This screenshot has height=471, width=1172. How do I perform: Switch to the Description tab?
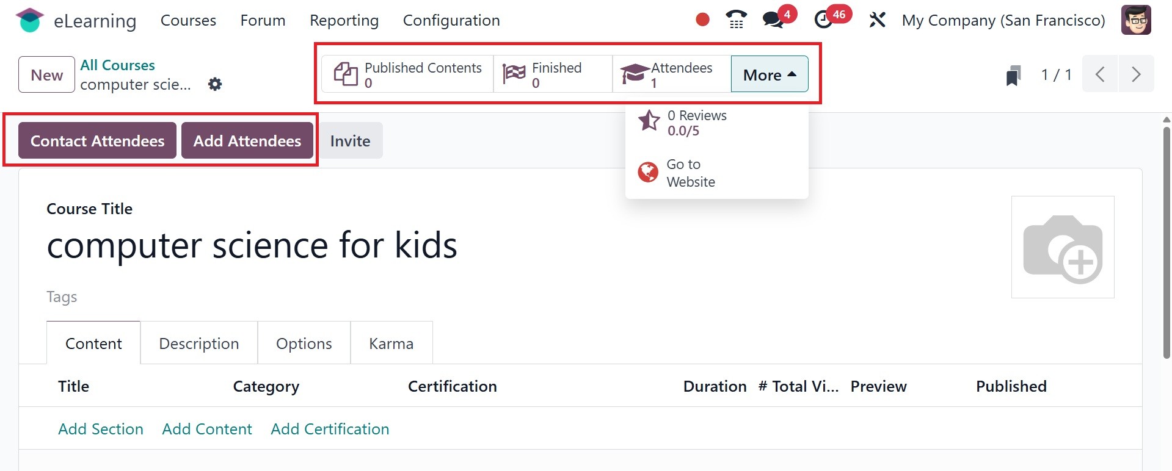[198, 343]
